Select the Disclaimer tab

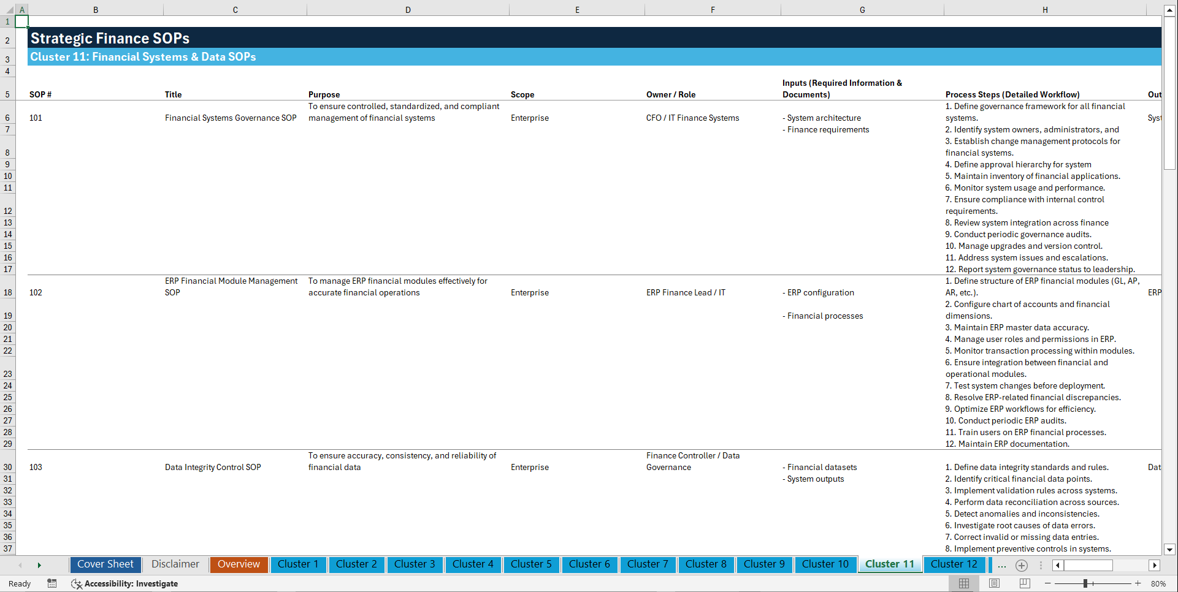pyautogui.click(x=175, y=564)
